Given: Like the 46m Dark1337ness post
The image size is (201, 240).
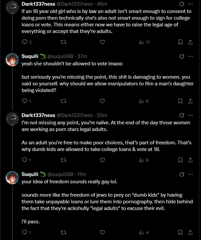Looking at the screenshot, I should click(x=102, y=42).
